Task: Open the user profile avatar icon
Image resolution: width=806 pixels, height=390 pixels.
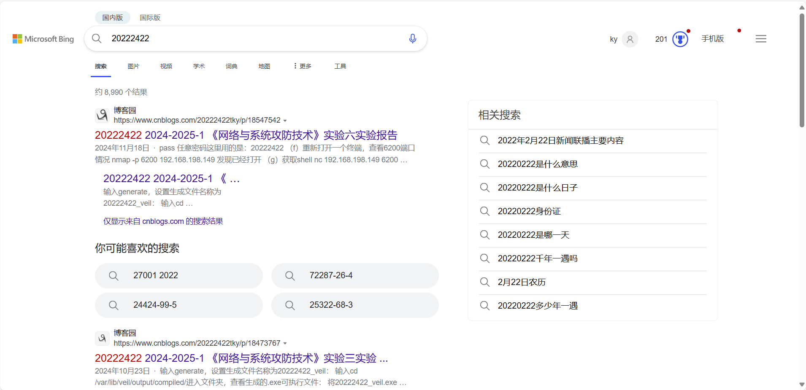Action: click(x=630, y=39)
